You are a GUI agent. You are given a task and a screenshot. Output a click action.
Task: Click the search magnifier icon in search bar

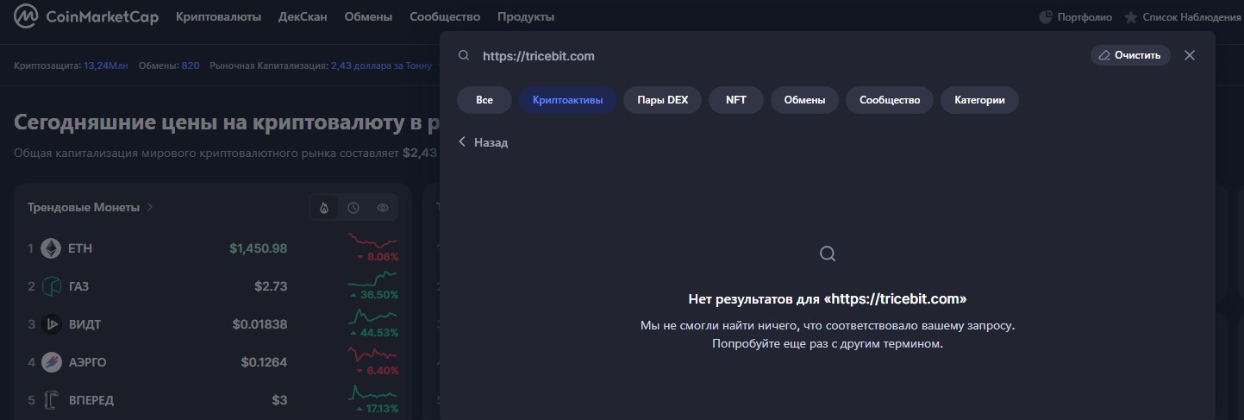point(464,55)
